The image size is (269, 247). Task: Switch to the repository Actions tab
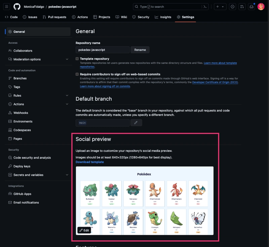tap(80, 17)
